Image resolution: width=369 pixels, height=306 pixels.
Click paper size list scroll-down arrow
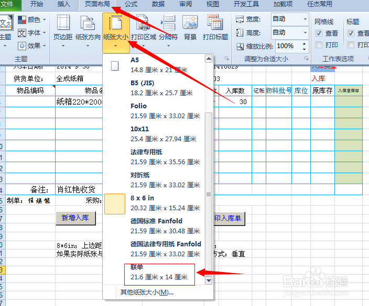(x=209, y=280)
